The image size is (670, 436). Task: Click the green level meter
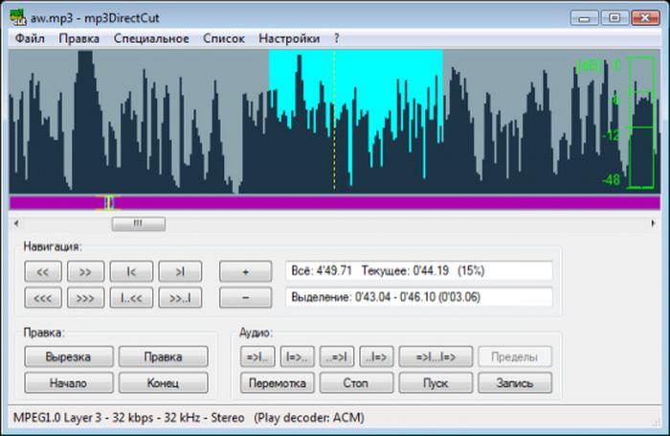[x=642, y=123]
